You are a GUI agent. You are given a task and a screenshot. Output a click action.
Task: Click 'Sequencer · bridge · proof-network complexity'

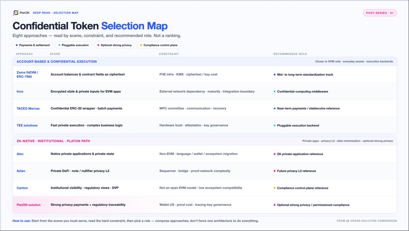[x=195, y=171]
